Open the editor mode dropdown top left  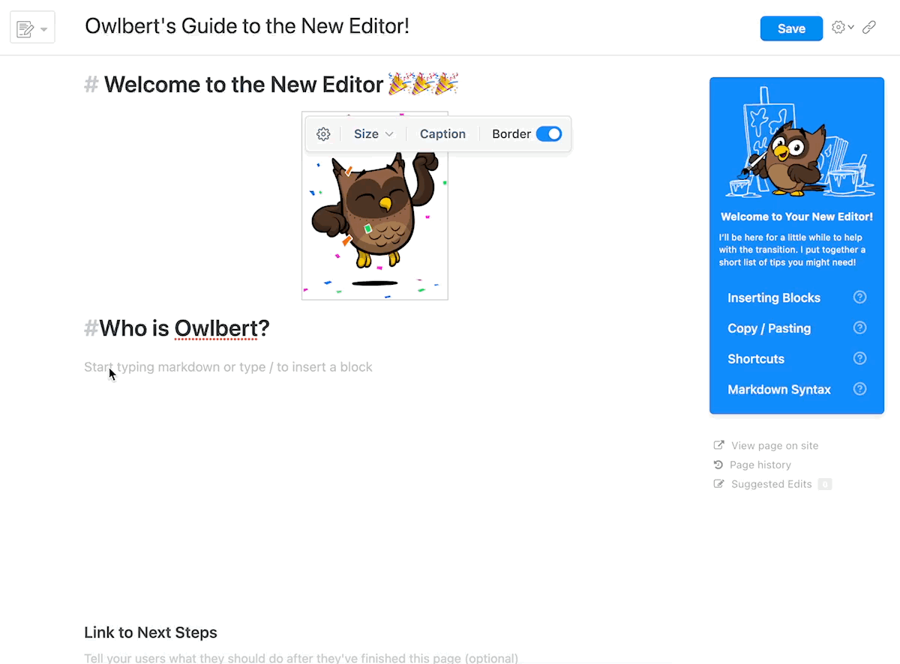click(x=32, y=29)
